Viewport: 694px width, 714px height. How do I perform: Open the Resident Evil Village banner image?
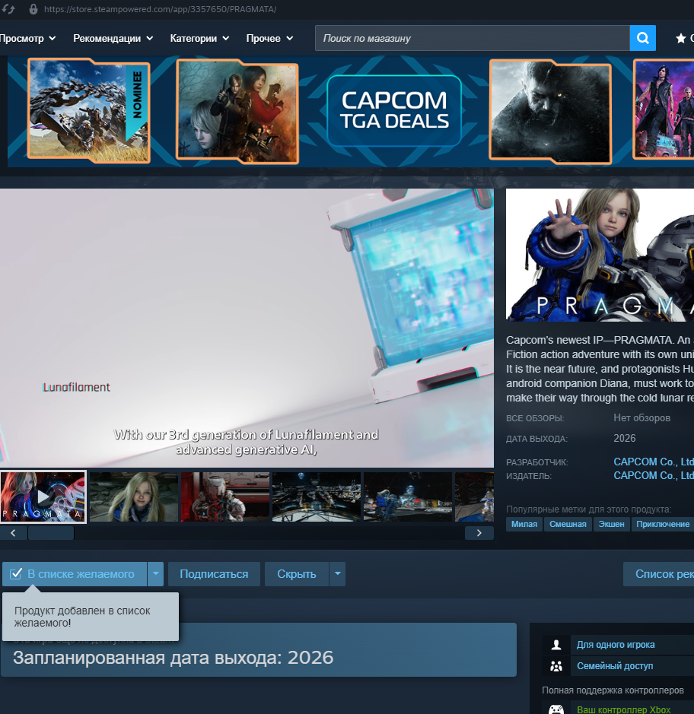click(550, 112)
